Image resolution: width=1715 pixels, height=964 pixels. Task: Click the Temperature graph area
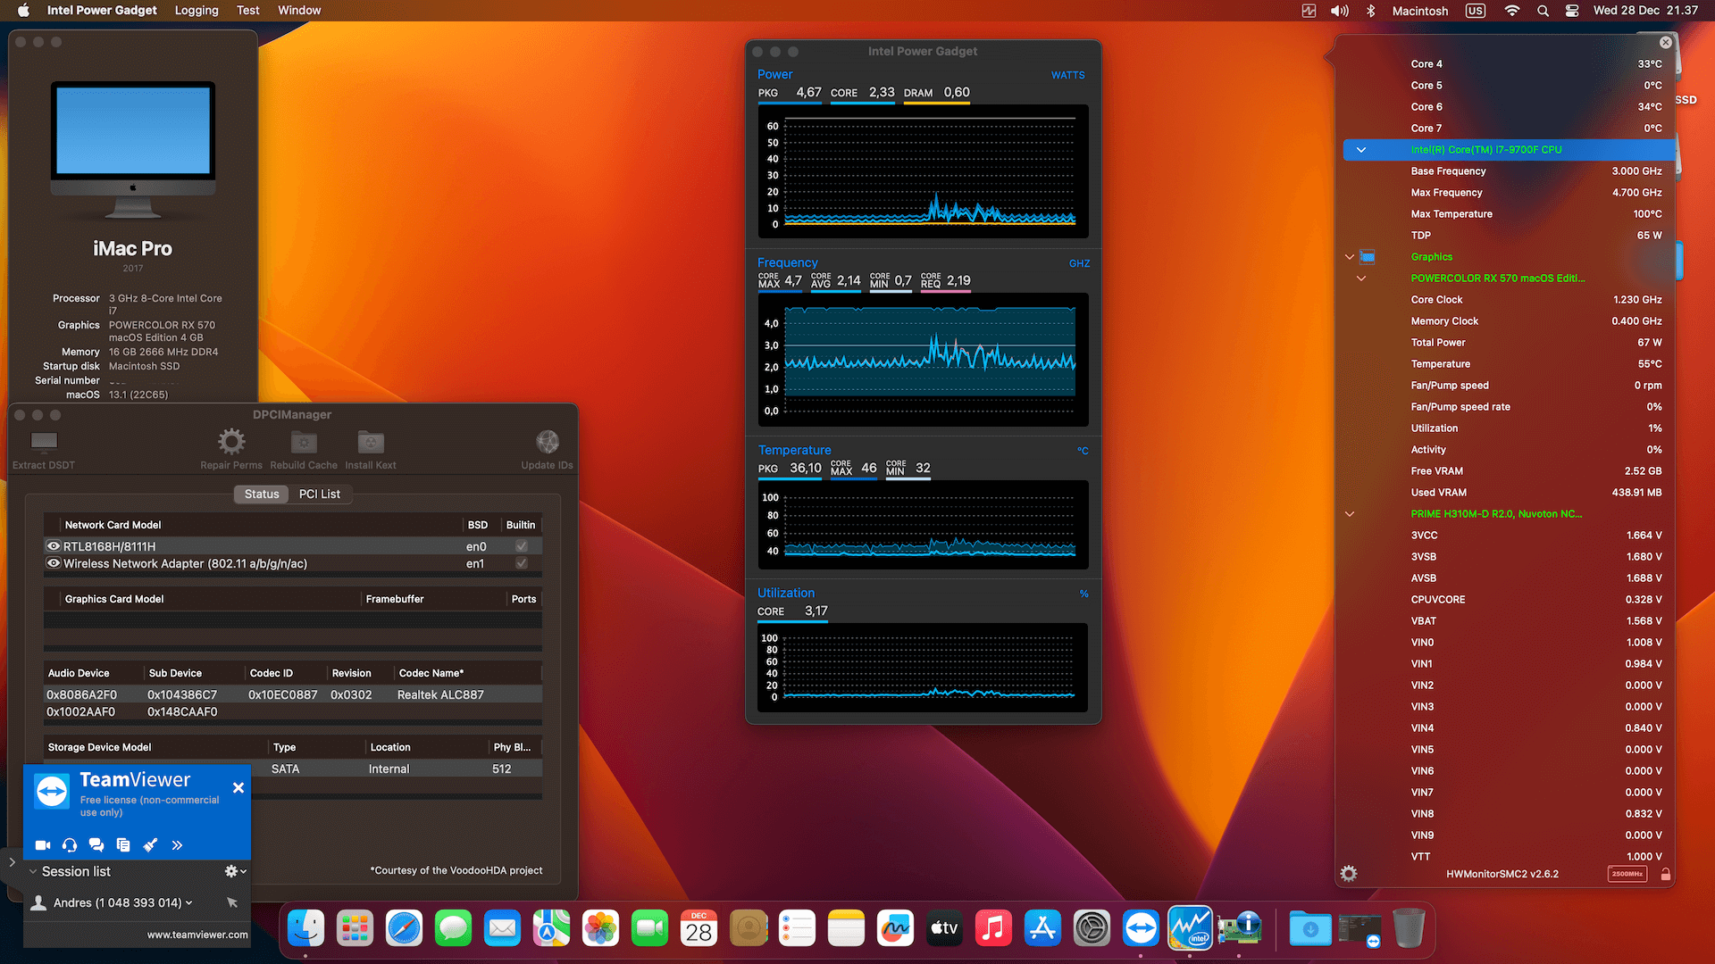(x=923, y=525)
